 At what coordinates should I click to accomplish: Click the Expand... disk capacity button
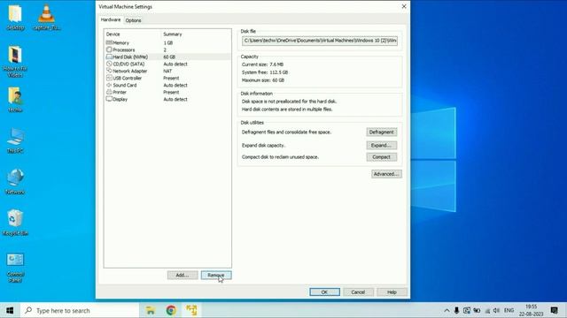(382, 145)
